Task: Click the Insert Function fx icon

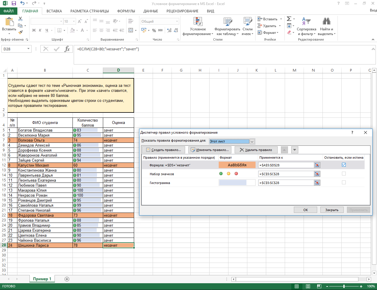Action: point(67,49)
